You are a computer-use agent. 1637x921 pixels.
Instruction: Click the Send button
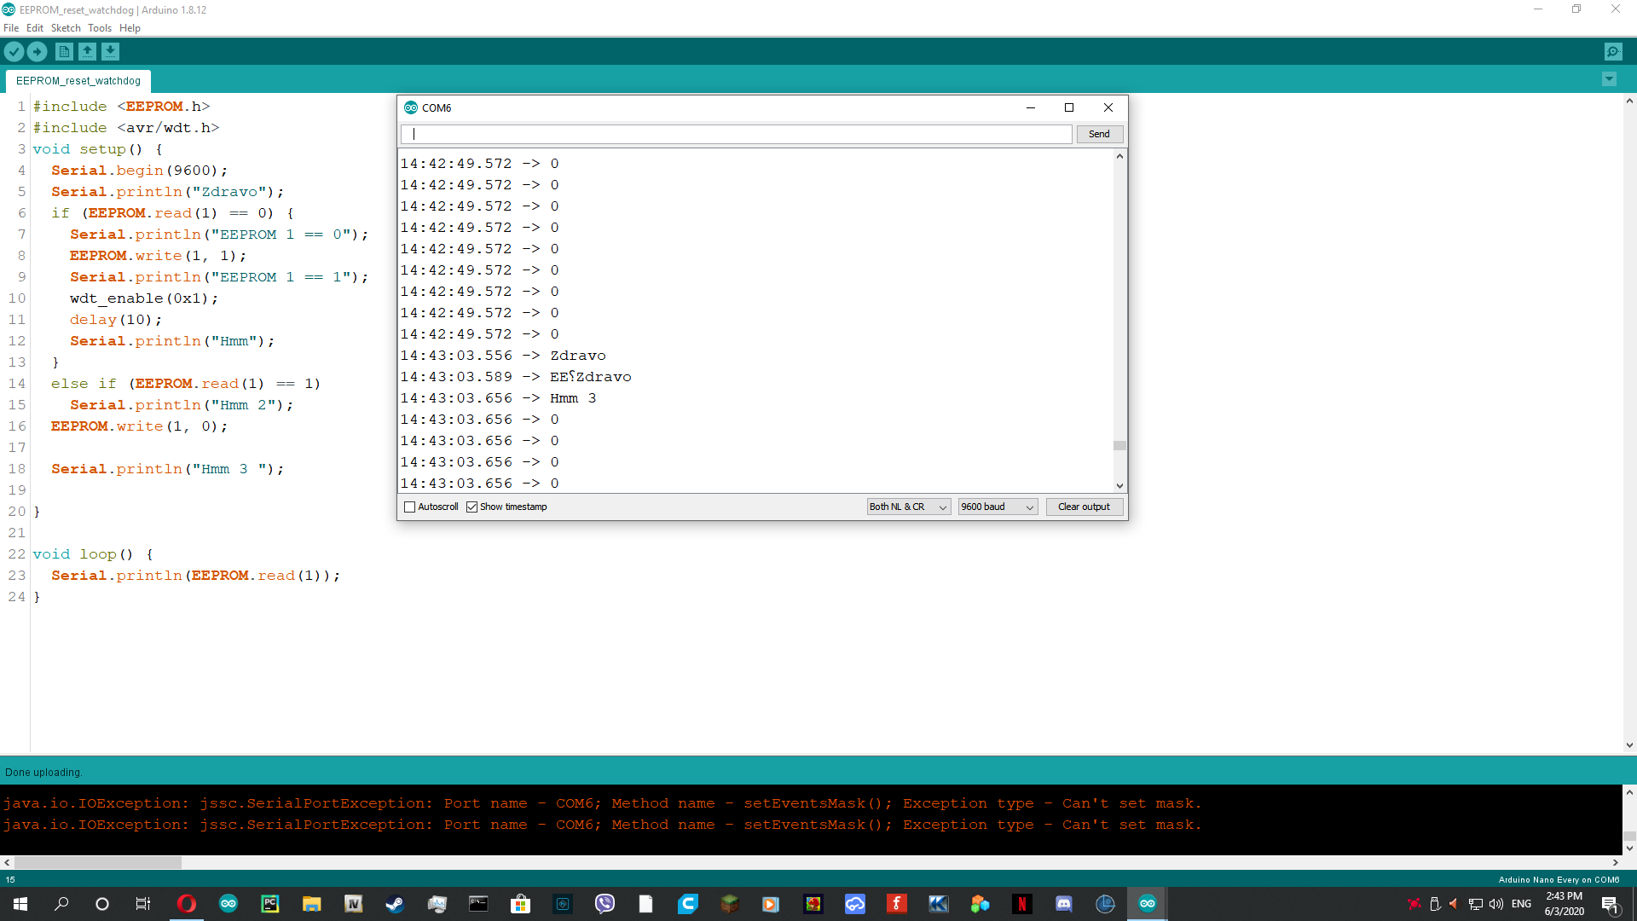pos(1099,134)
